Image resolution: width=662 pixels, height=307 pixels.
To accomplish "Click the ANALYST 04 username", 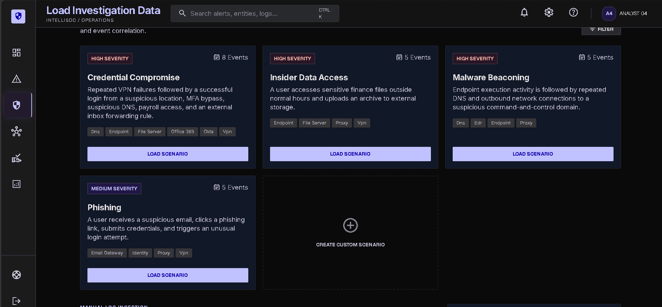I will 633,13.
